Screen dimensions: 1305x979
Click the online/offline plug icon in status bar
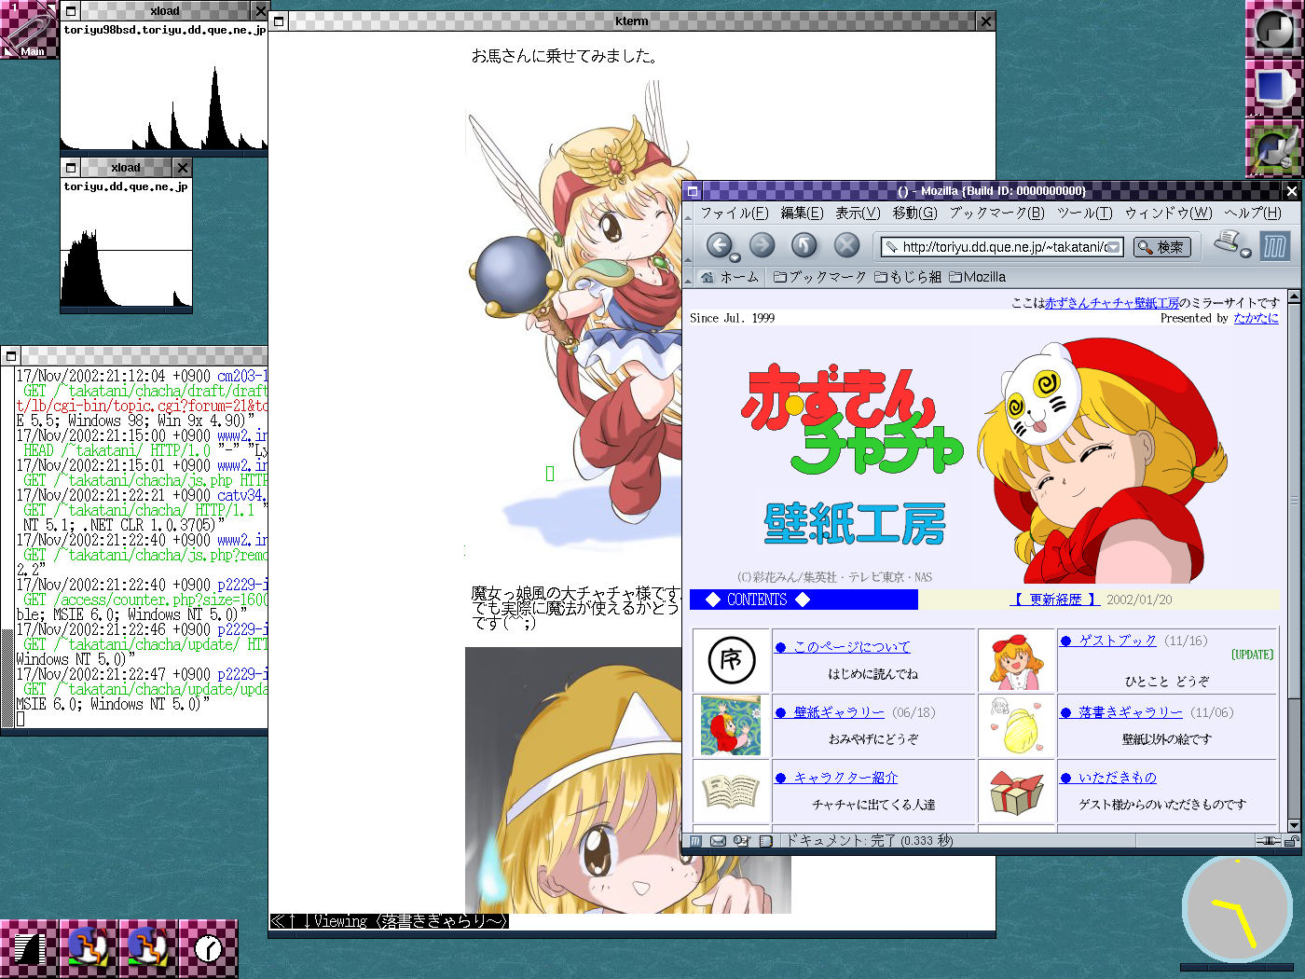click(x=1269, y=841)
